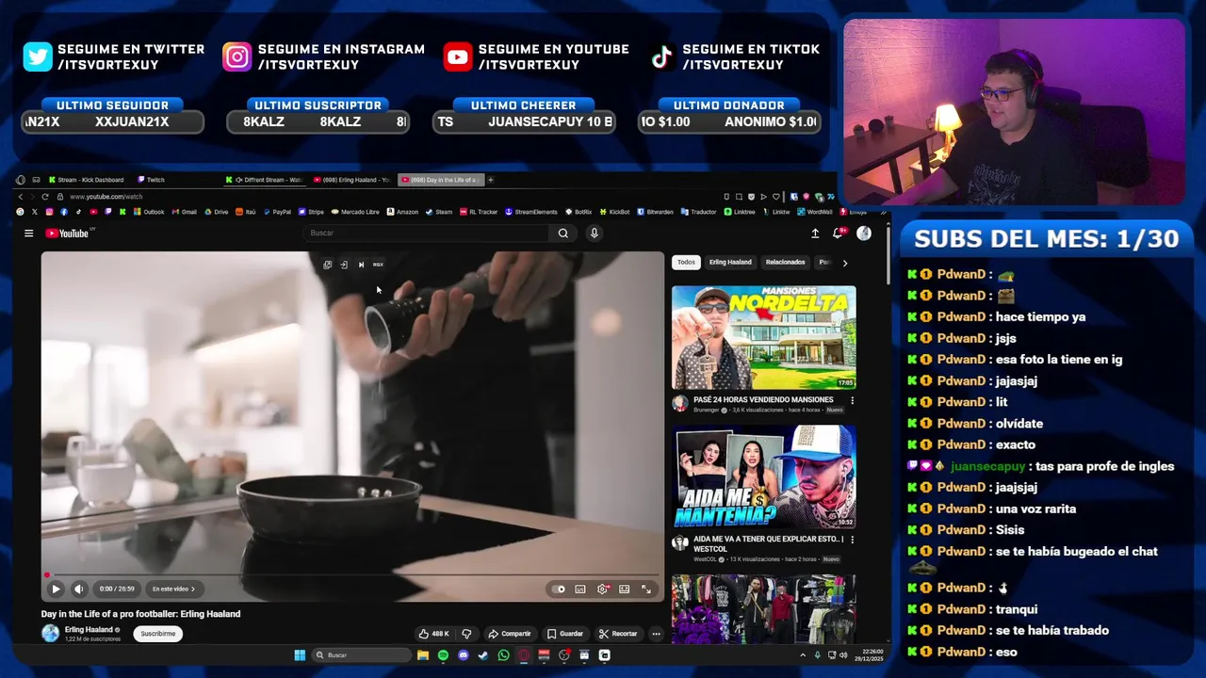Viewport: 1206px width, 678px height.
Task: Click the overlay skip-next icon on video
Action: [x=361, y=265]
